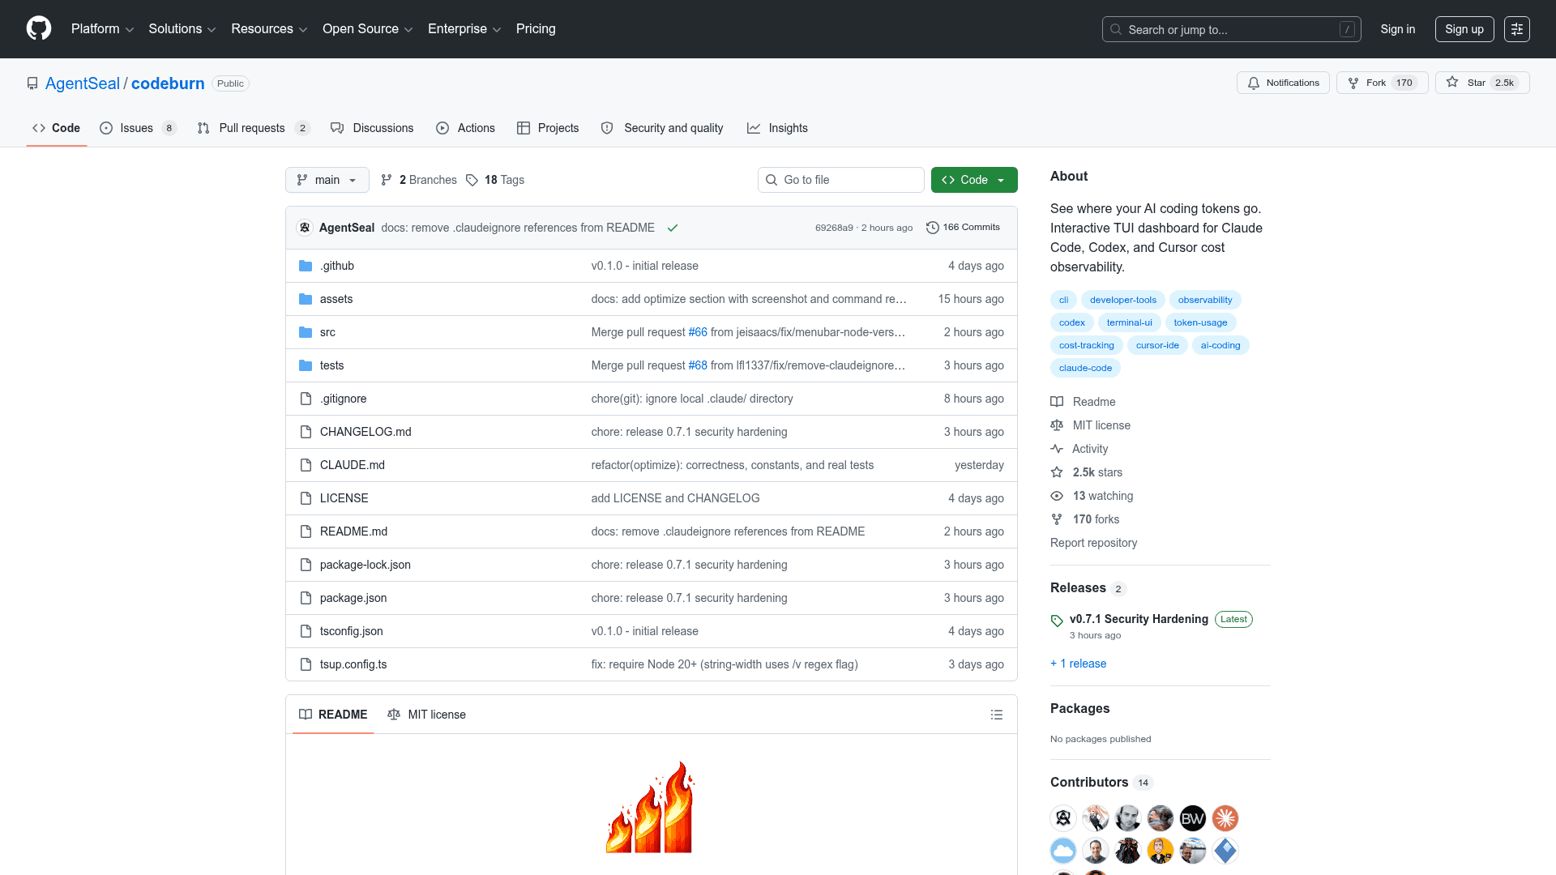This screenshot has width=1556, height=875.
Task: Expand the Platform menu chevron
Action: tap(130, 29)
